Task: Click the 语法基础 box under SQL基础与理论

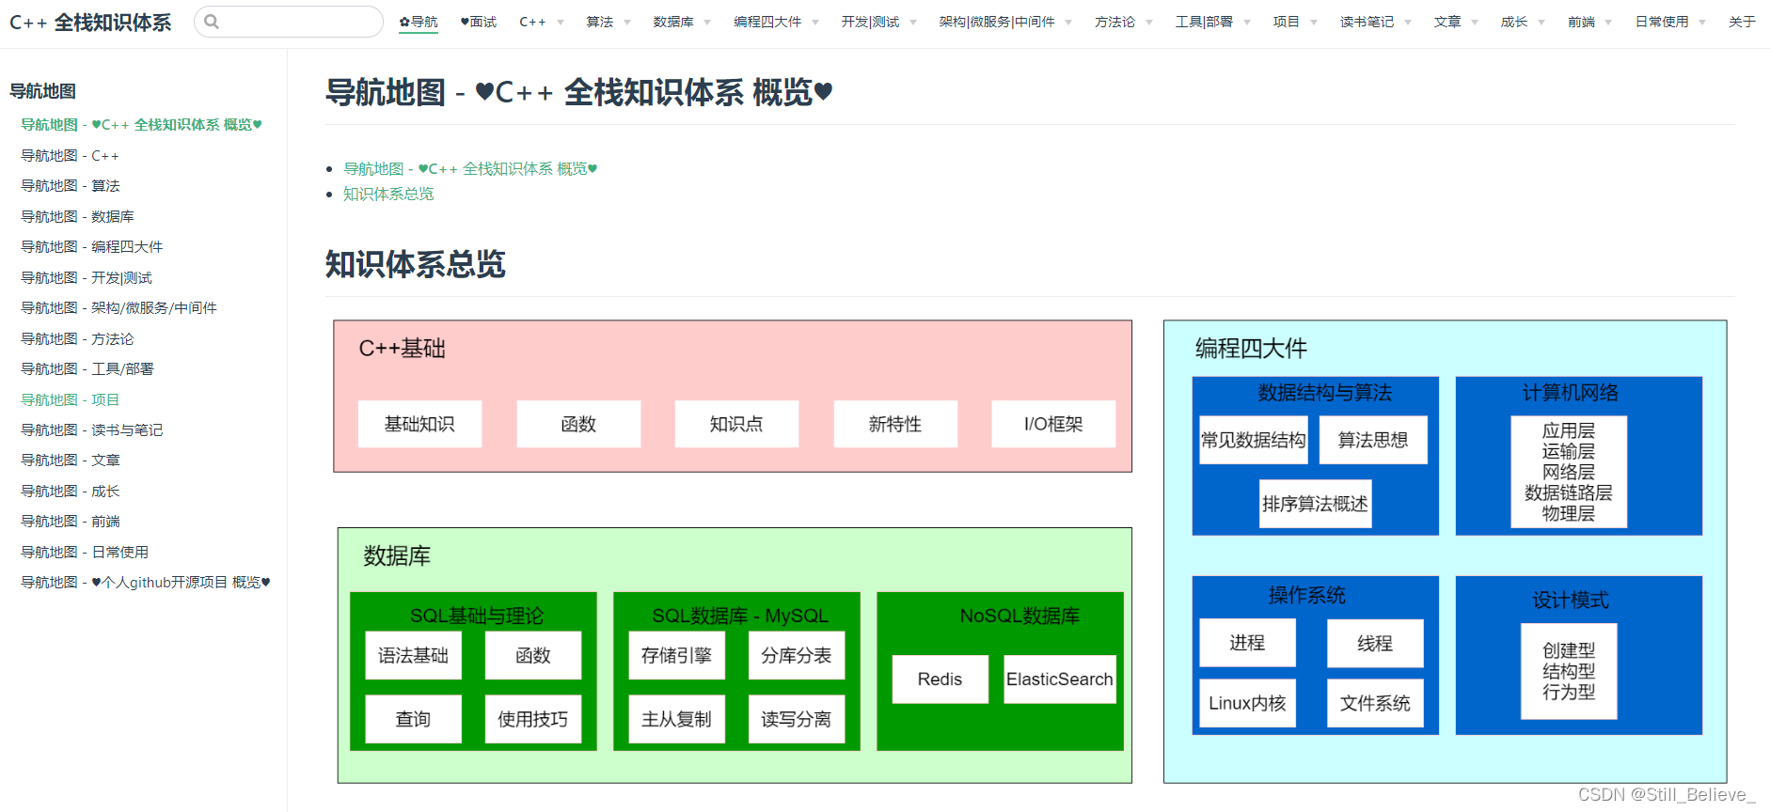Action: 413,655
